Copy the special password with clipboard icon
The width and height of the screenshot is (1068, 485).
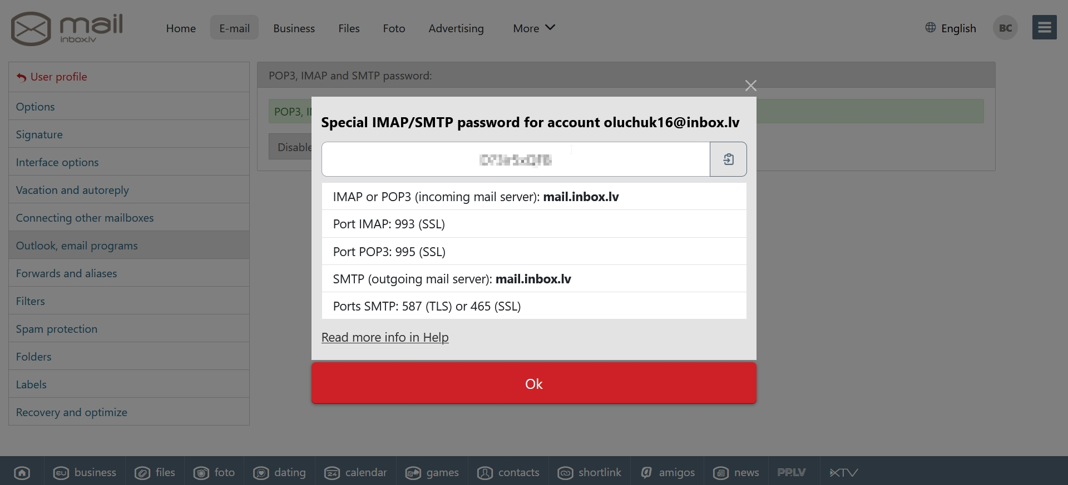click(x=728, y=159)
